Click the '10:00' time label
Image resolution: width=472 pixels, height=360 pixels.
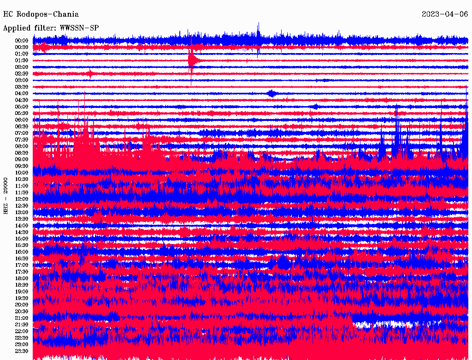tap(22, 173)
